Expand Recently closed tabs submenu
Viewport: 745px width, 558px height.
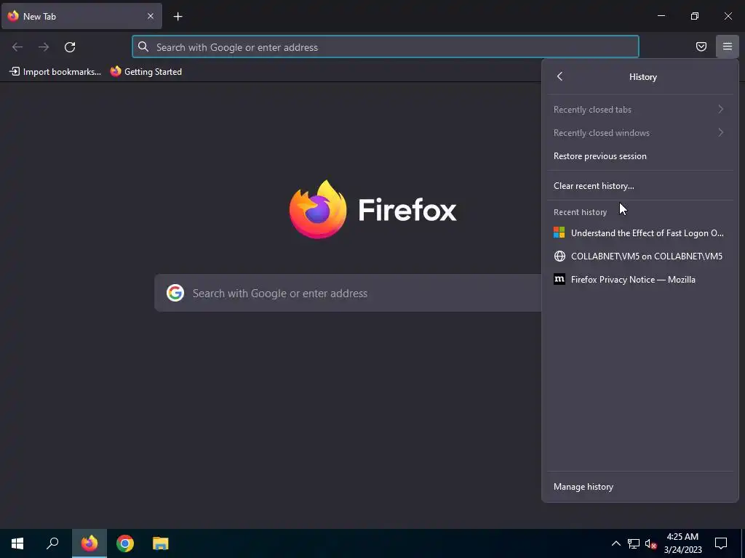click(640, 110)
